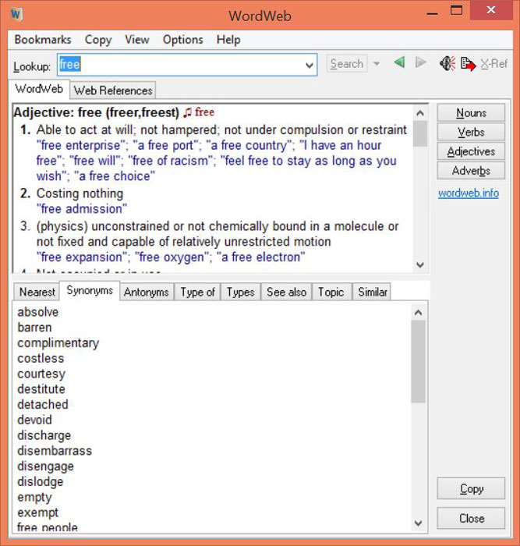Select synonym 'discharge'
The image size is (520, 546).
tap(44, 435)
